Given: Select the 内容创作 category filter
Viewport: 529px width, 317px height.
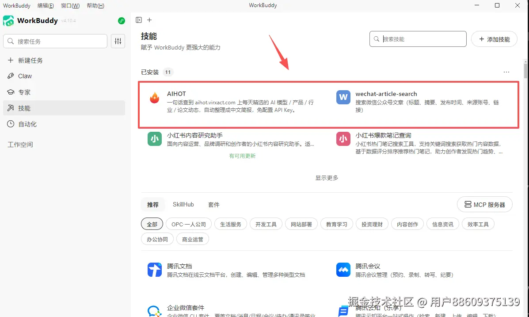Looking at the screenshot, I should tap(407, 224).
